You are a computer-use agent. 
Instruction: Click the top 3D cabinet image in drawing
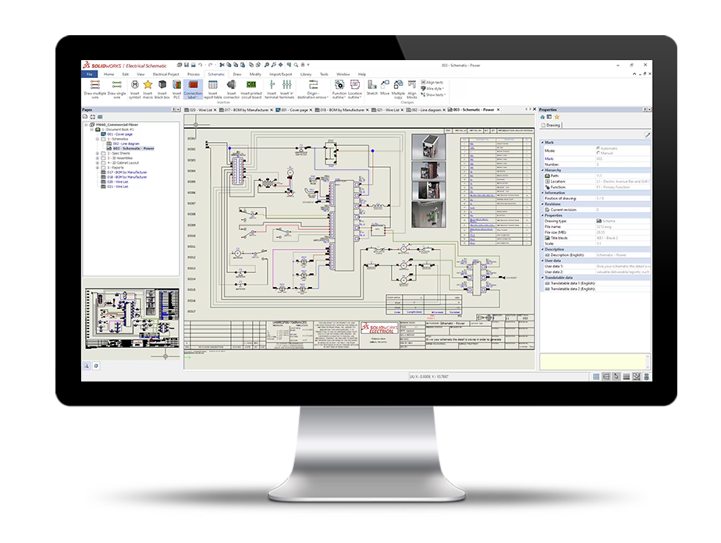(x=428, y=147)
